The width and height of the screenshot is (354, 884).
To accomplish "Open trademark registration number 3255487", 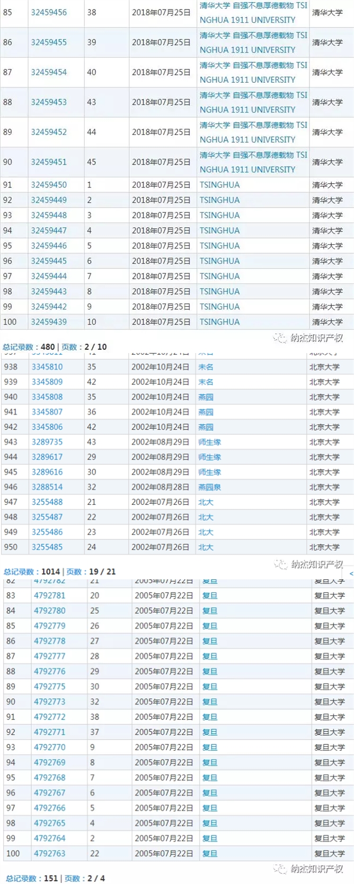I will [x=47, y=517].
